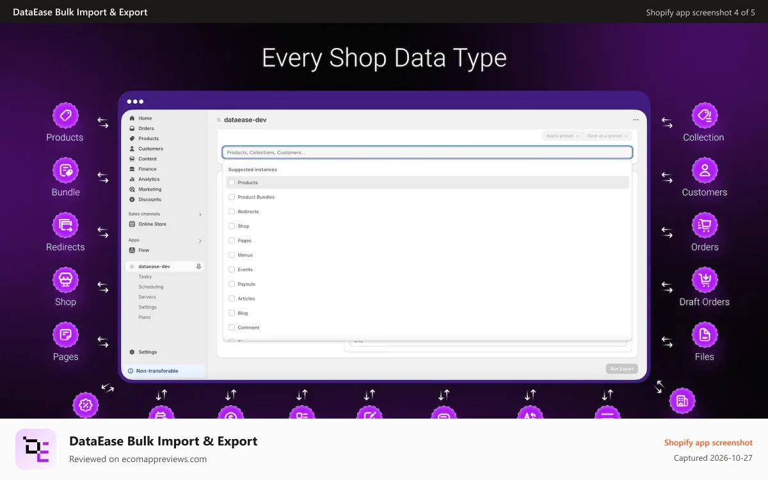
Task: Click Reviewed on ecomappreviews.com text
Action: 138,459
